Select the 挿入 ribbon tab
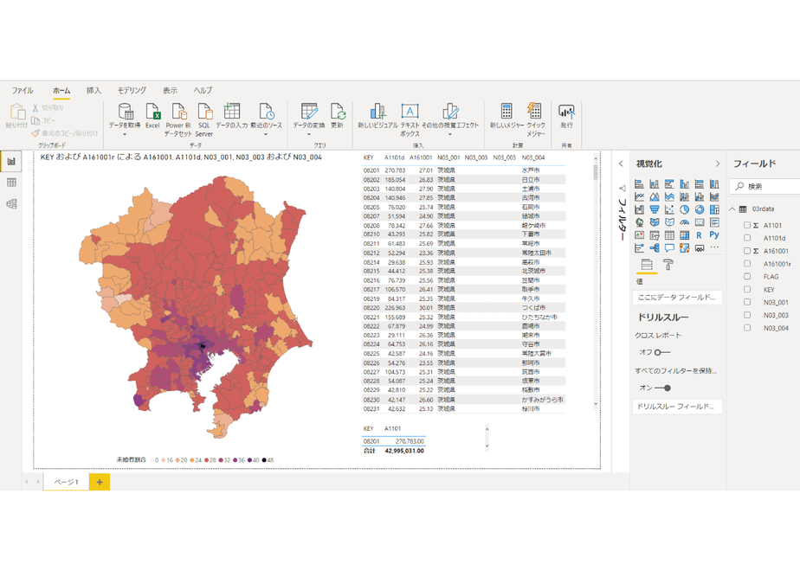The image size is (800, 571). coord(94,90)
